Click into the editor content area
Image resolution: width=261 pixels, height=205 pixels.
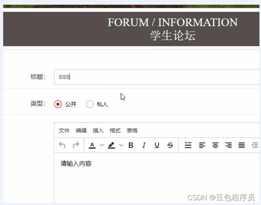point(157,178)
